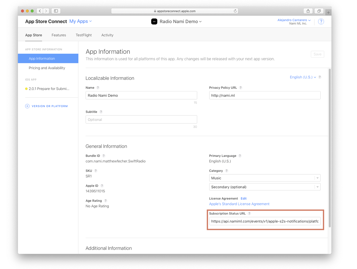This screenshot has height=269, width=357.
Task: Click the SKU value SR1
Action: point(89,176)
